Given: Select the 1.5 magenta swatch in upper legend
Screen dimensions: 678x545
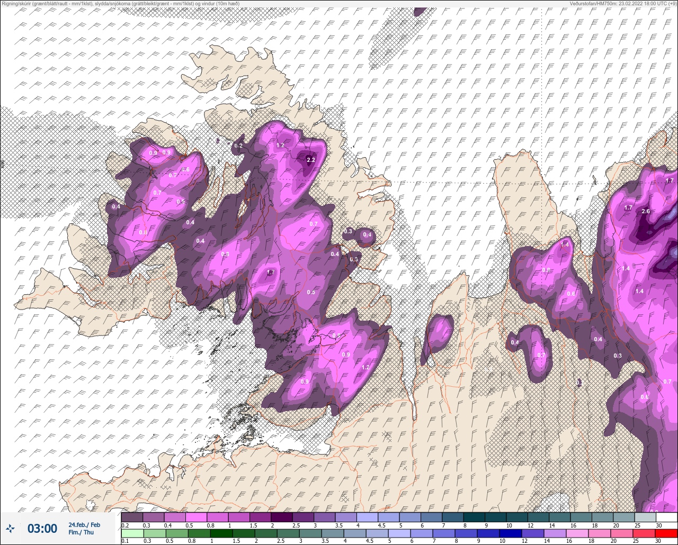Looking at the screenshot, I should coord(260,517).
